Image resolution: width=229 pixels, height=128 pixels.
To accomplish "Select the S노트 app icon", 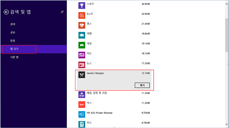I will [x=81, y=15].
